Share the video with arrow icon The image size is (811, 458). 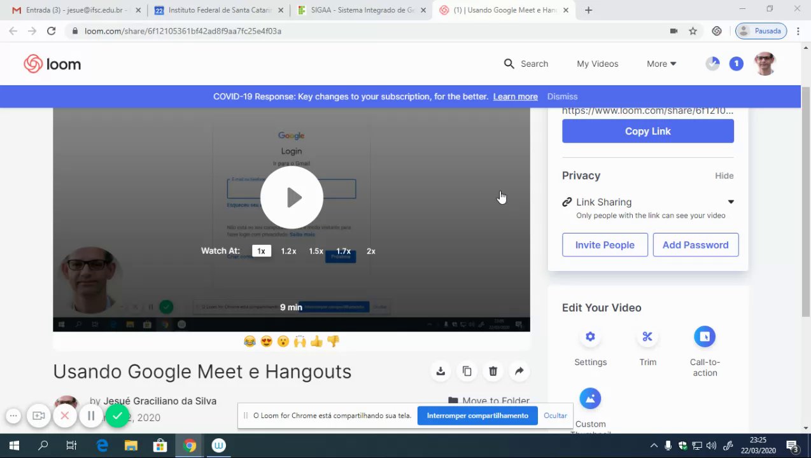point(519,371)
